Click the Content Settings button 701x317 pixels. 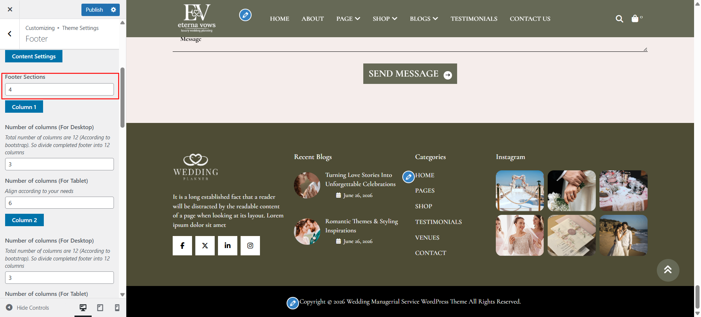click(34, 56)
